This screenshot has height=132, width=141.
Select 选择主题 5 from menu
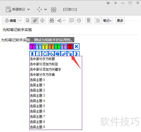click(x=56, y=106)
